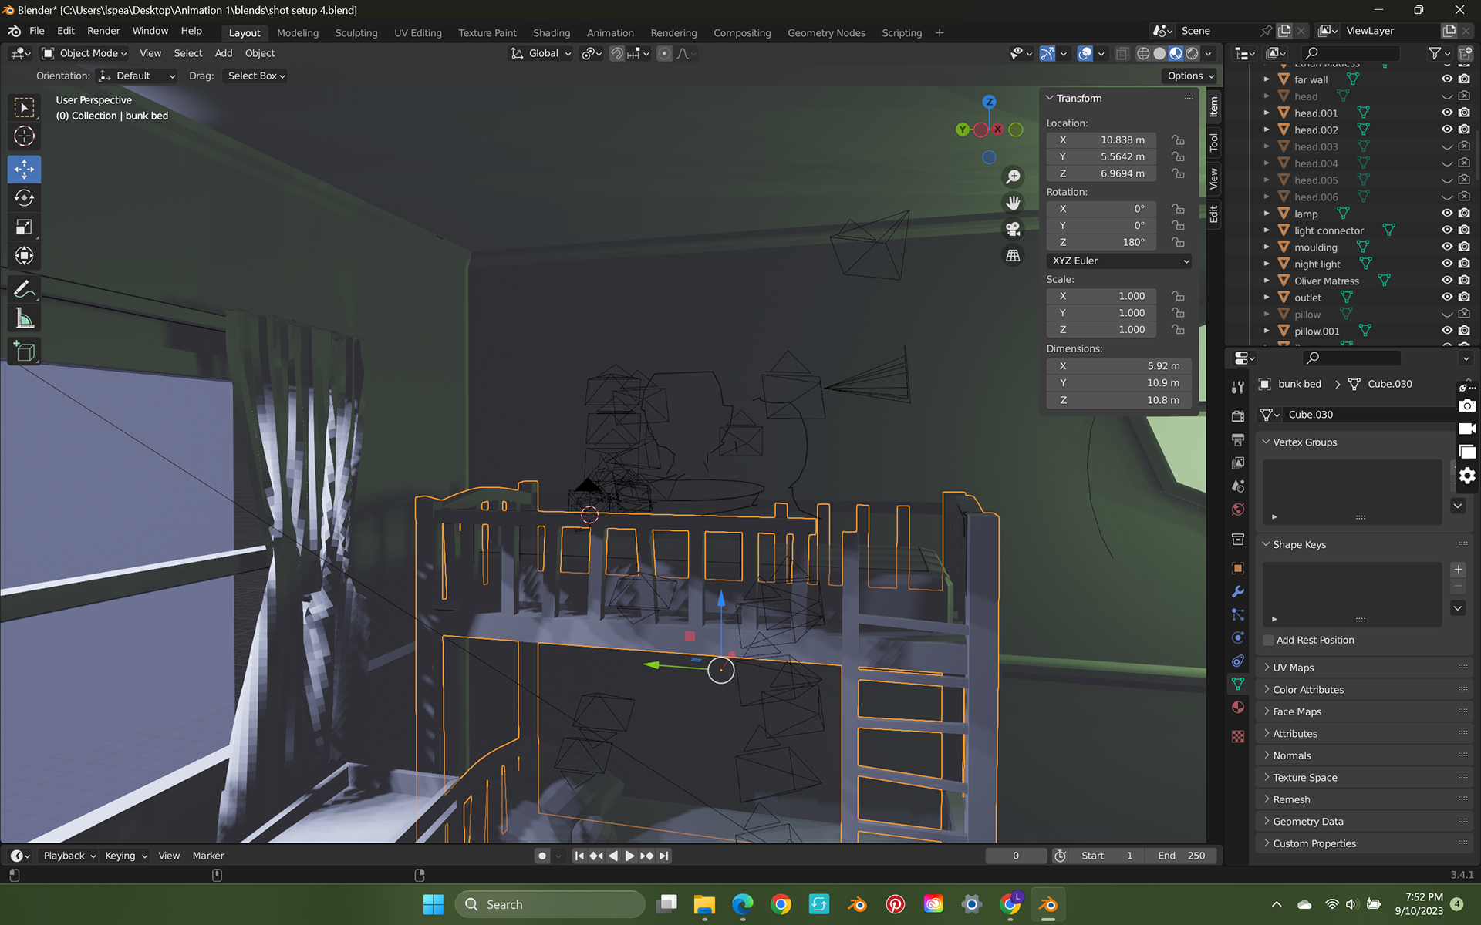
Task: Toggle camera view with camera icon
Action: pos(1013,229)
